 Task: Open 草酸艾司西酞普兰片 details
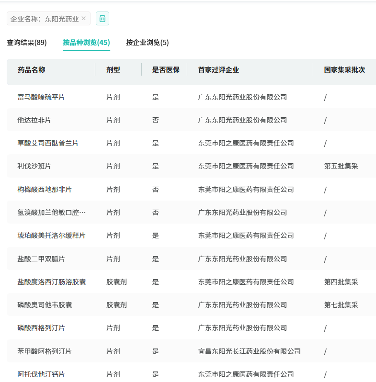tap(48, 143)
